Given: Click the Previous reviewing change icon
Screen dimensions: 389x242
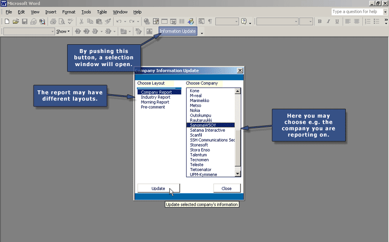Looking at the screenshot, I should click(78, 32).
